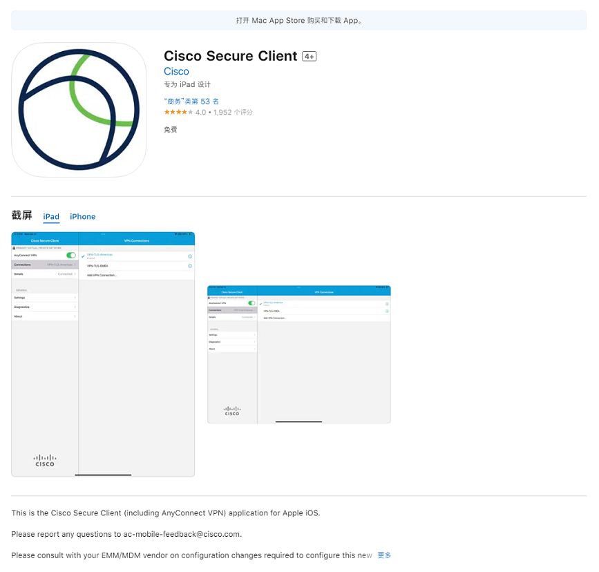Switch to the iPhone screenshots tab

click(x=82, y=217)
